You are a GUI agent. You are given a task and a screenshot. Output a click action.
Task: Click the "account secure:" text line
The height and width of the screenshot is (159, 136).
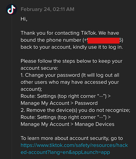[39, 68]
